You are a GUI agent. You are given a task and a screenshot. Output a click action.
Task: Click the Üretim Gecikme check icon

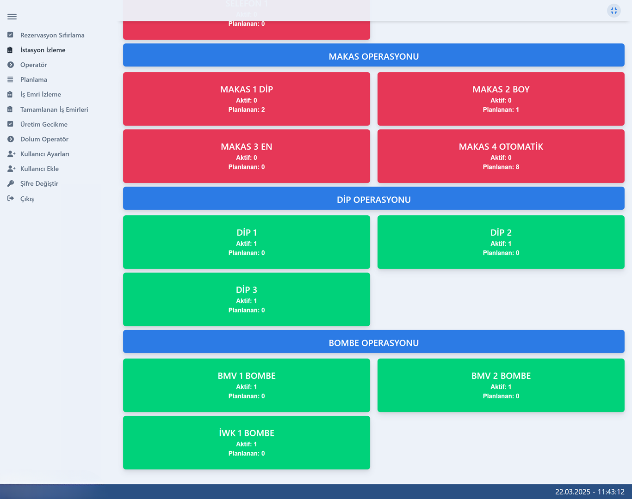tap(10, 124)
